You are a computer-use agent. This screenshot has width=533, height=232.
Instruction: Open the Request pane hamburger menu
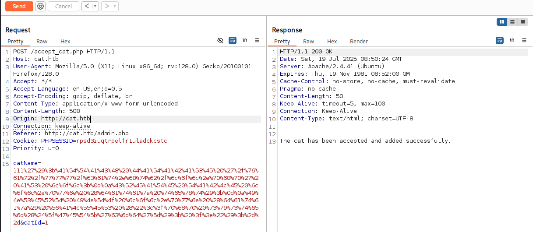(x=257, y=40)
